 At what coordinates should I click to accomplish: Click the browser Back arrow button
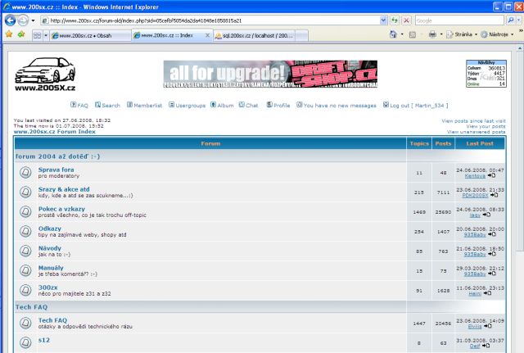[10, 20]
